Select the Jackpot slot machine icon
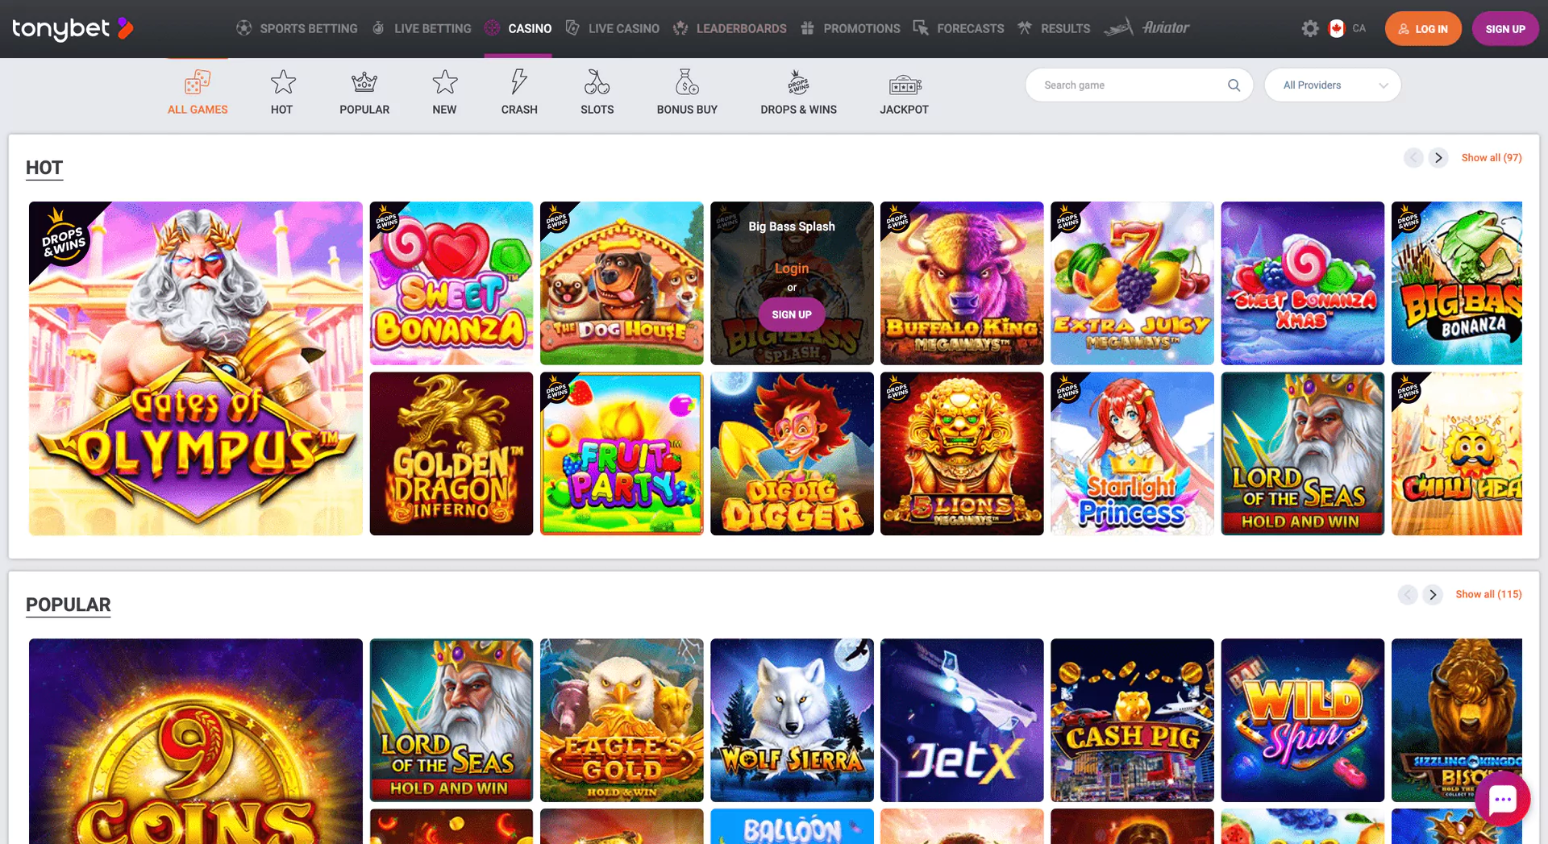The width and height of the screenshot is (1548, 844). click(x=905, y=84)
